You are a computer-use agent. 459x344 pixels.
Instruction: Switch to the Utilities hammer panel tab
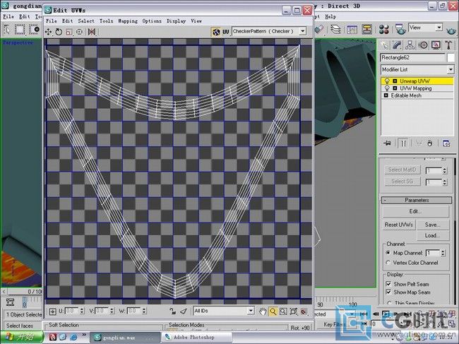tap(448, 45)
